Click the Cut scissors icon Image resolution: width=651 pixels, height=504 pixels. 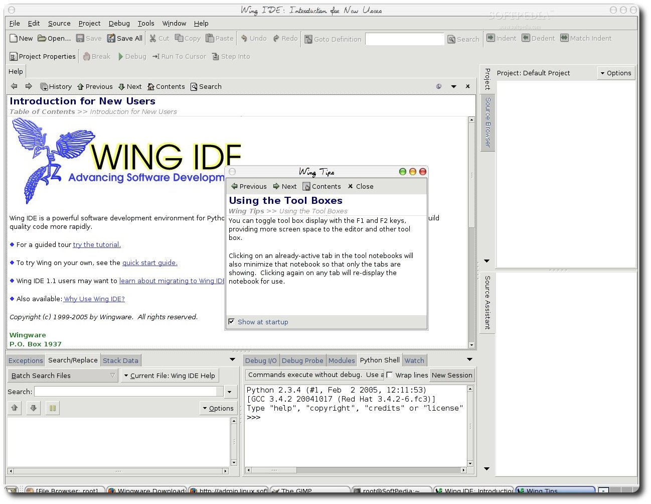pos(152,38)
